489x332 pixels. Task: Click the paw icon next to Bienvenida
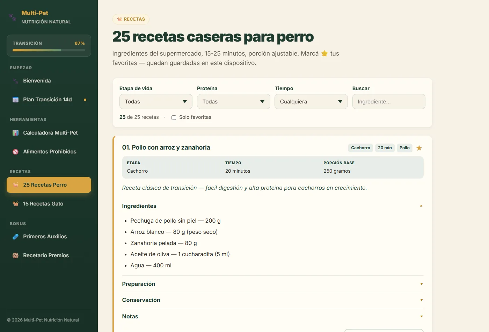(15, 81)
